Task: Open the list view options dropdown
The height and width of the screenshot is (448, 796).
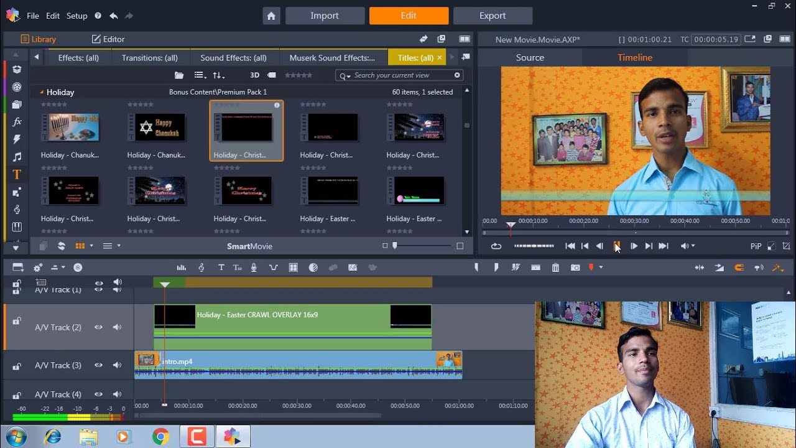Action: (x=200, y=75)
